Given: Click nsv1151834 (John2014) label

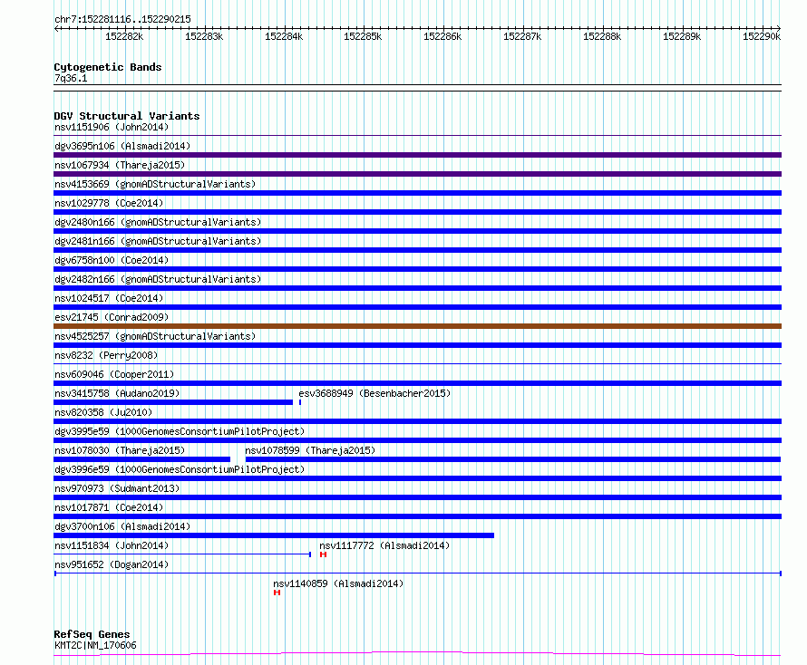Looking at the screenshot, I should click(x=112, y=545).
